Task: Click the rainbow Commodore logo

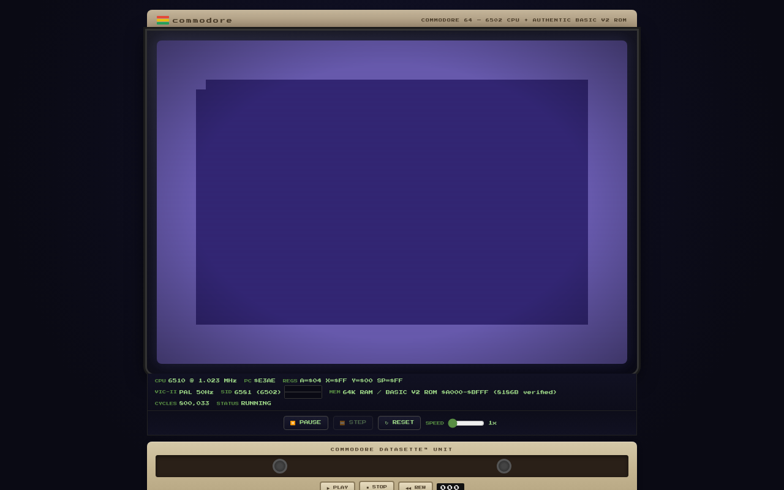Action: tap(163, 20)
